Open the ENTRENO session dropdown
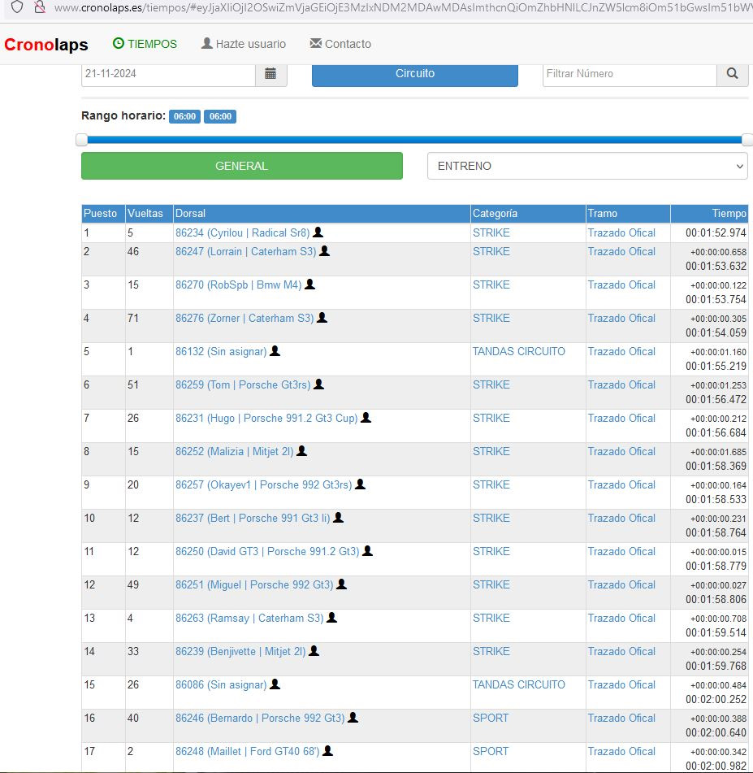This screenshot has width=753, height=773. pos(587,166)
